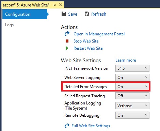
Task: Click the Refresh circular arrows icon
Action: 87,14
